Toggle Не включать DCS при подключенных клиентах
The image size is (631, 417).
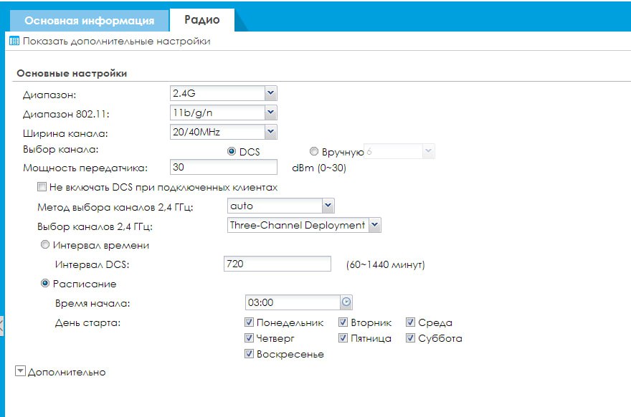click(42, 186)
